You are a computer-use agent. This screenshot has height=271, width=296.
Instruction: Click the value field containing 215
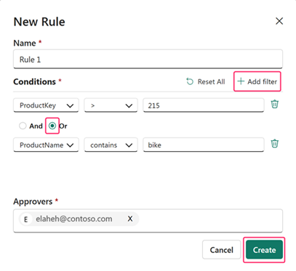tap(204, 105)
